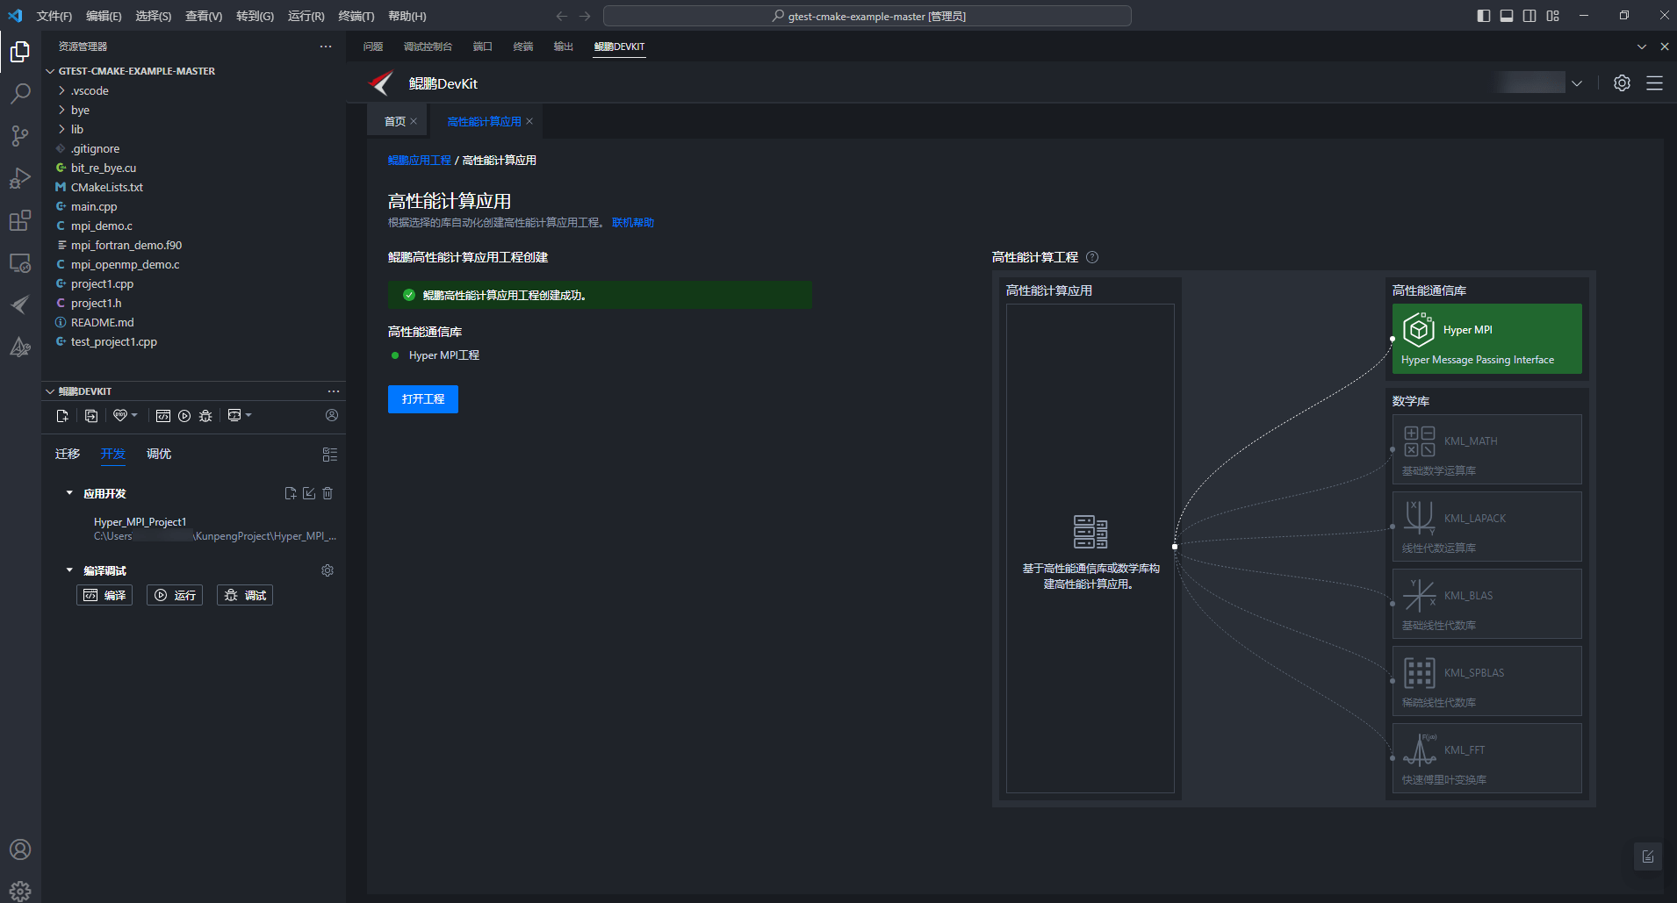Screen dimensions: 1677x903
Task: Open the Manage gear in activity bar
Action: 20,891
